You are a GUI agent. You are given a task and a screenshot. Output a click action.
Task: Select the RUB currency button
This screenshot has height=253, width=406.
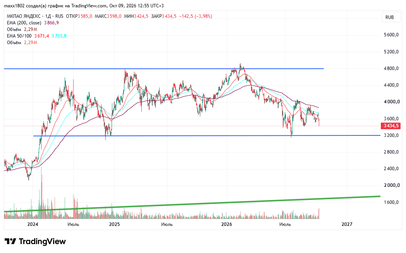[389, 17]
